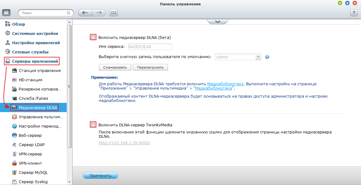Click the Сервер LDAP icon
This screenshot has height=185, width=361.
[x=15, y=145]
